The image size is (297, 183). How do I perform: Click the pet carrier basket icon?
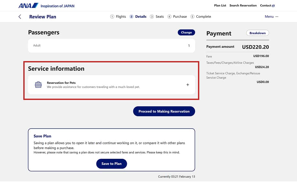[x=38, y=85]
